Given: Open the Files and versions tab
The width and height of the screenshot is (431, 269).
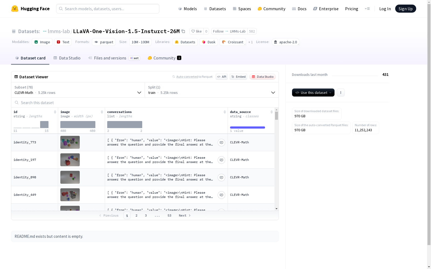Looking at the screenshot, I should [114, 58].
